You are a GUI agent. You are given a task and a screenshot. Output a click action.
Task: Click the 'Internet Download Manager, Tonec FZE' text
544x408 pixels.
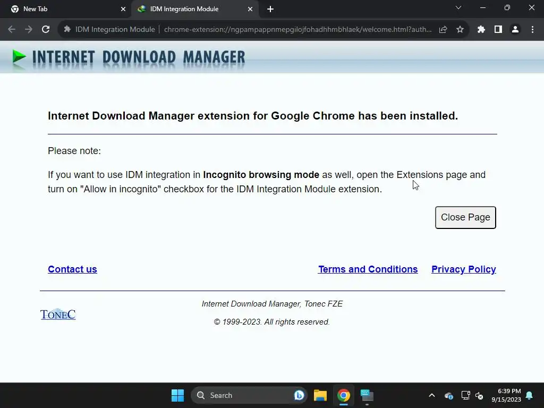point(272,304)
